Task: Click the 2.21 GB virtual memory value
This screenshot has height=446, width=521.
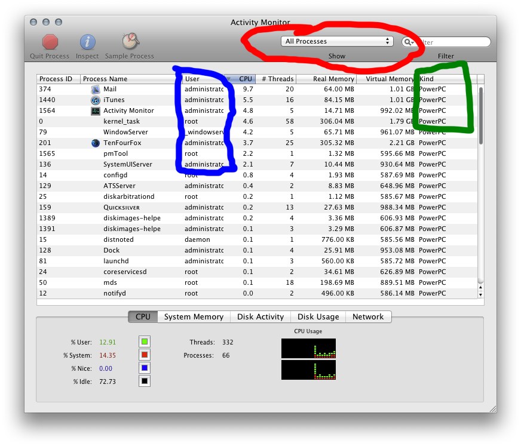Action: (402, 143)
